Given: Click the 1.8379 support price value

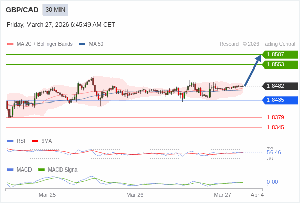Looking at the screenshot, I should click(x=275, y=117).
